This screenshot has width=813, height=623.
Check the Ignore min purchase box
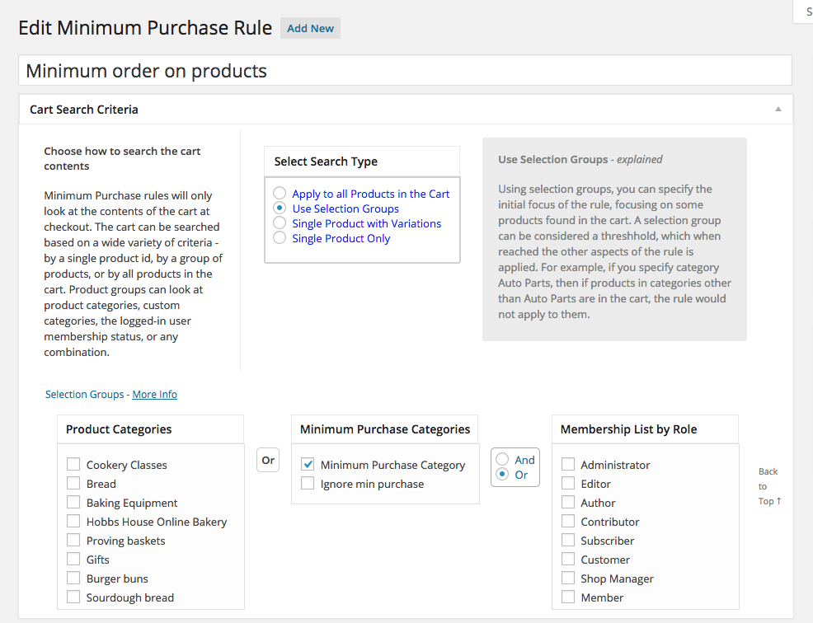(308, 484)
